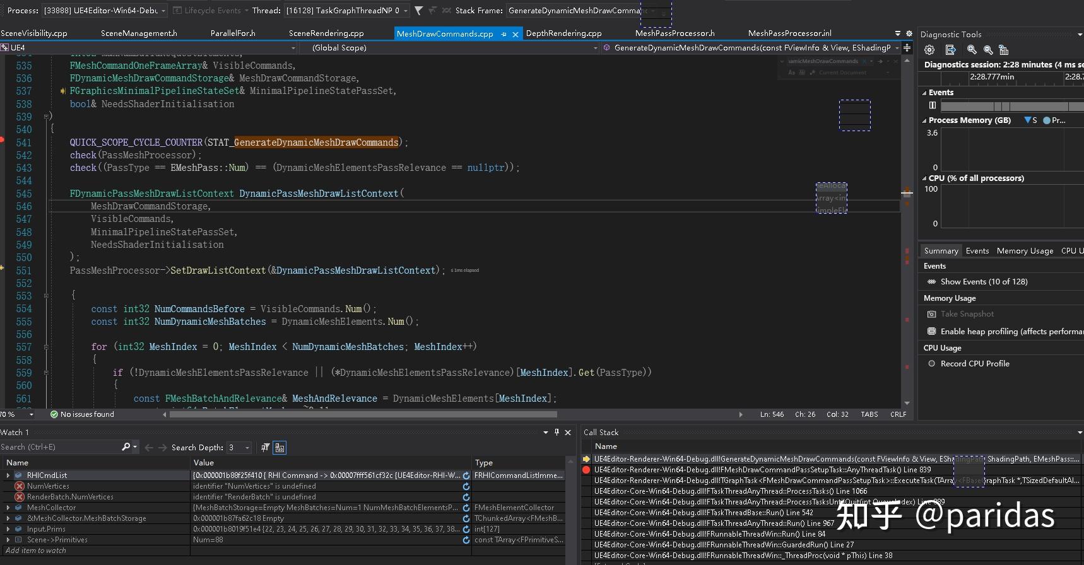Click the split editor window icon

click(907, 48)
